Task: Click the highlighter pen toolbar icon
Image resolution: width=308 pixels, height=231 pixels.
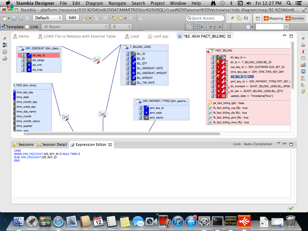Action: [86, 18]
